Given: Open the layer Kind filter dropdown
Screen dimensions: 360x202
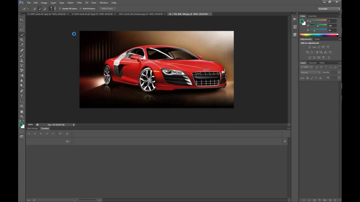Looking at the screenshot, I should pos(307,67).
